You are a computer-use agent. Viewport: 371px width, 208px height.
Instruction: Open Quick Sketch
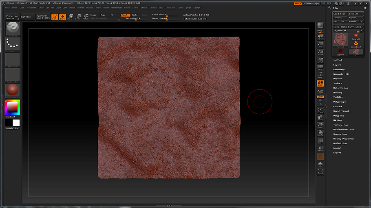(43, 17)
